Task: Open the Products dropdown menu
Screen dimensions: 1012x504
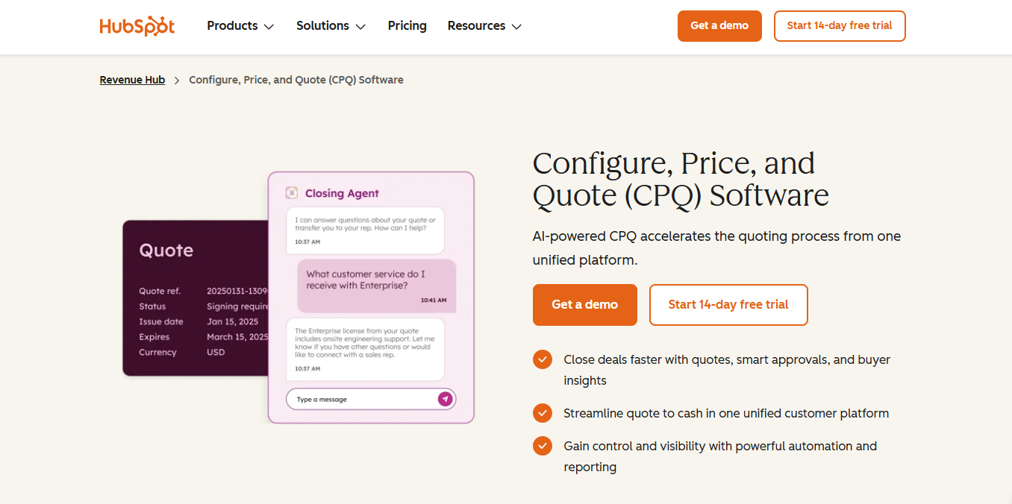Action: tap(240, 26)
